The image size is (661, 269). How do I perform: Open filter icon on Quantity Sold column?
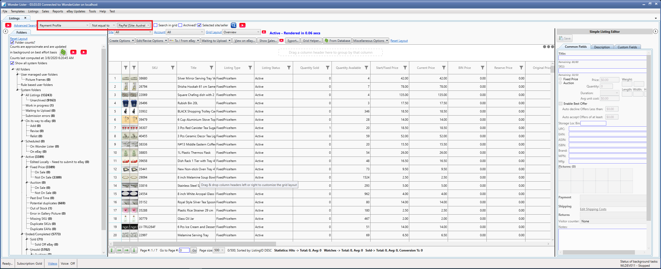click(328, 68)
